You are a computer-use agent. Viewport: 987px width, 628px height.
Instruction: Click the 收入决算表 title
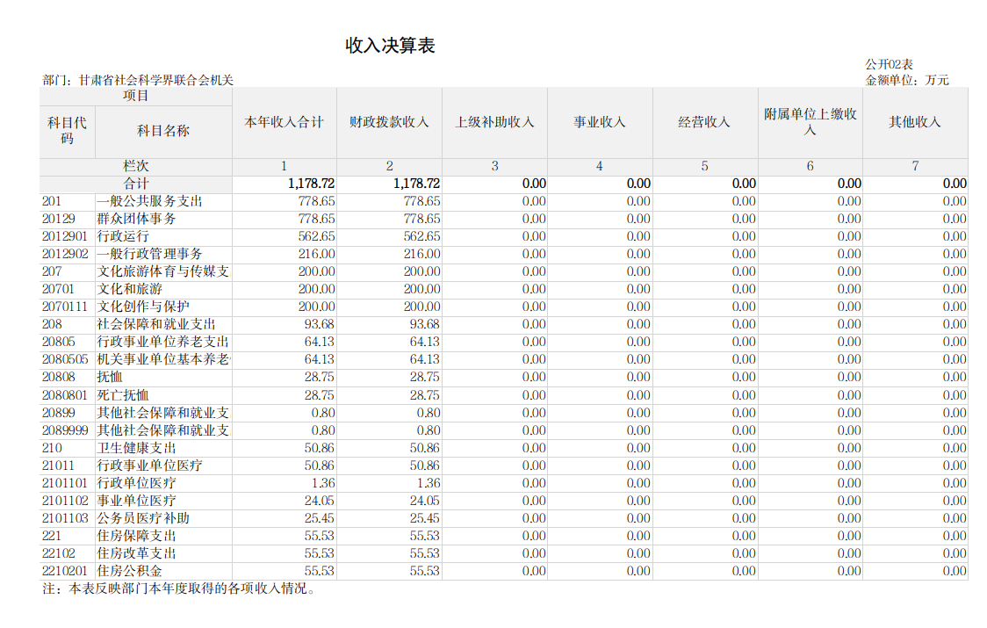tap(390, 47)
